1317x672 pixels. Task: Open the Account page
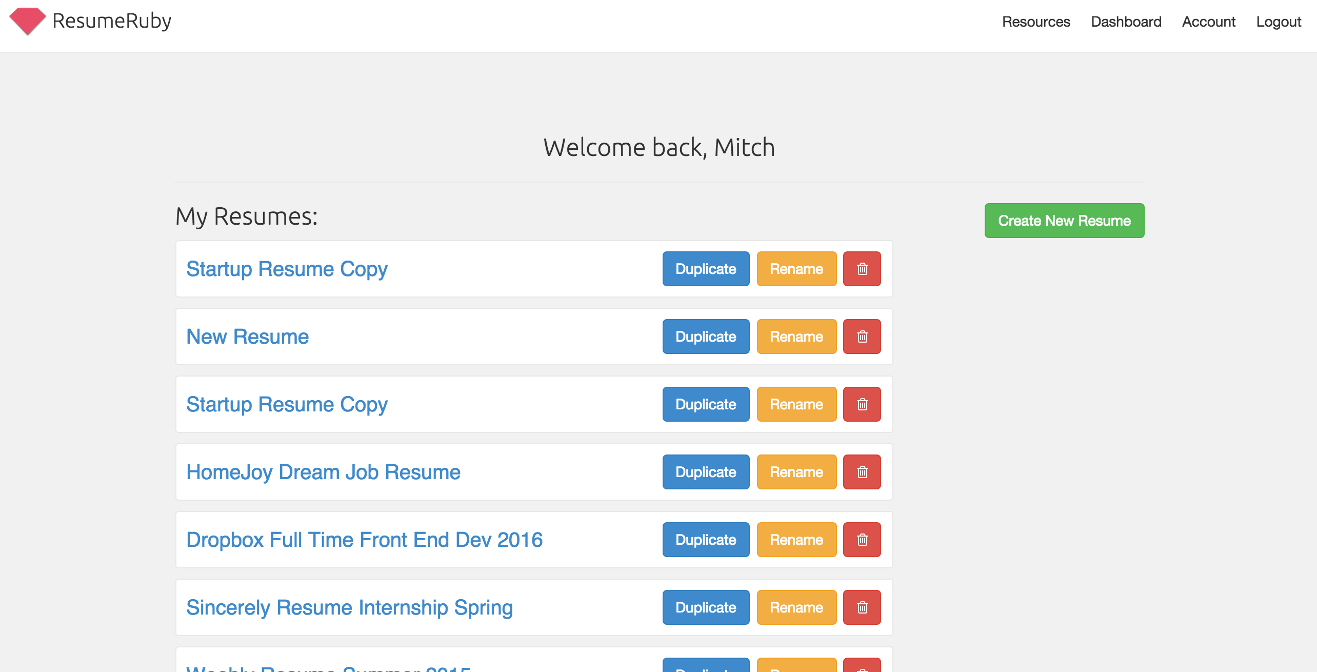tap(1208, 22)
